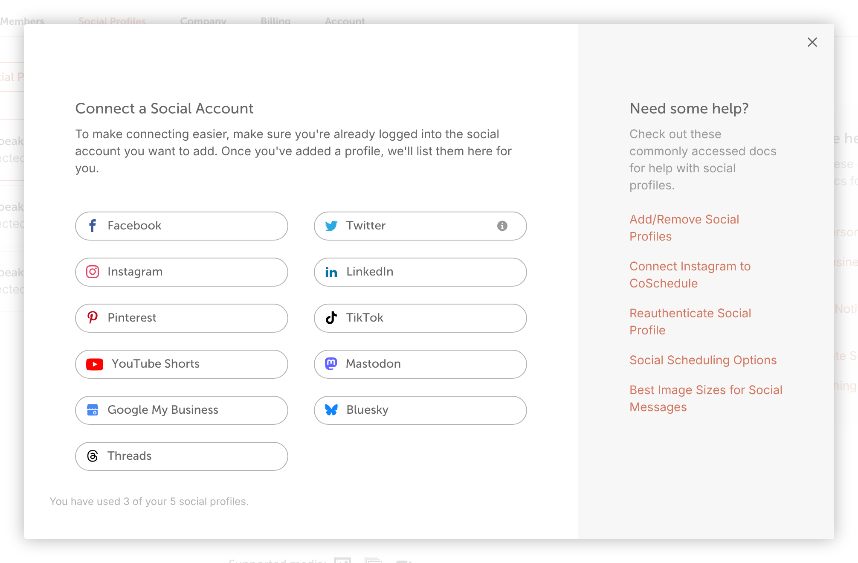Add a Threads profile

click(x=182, y=456)
